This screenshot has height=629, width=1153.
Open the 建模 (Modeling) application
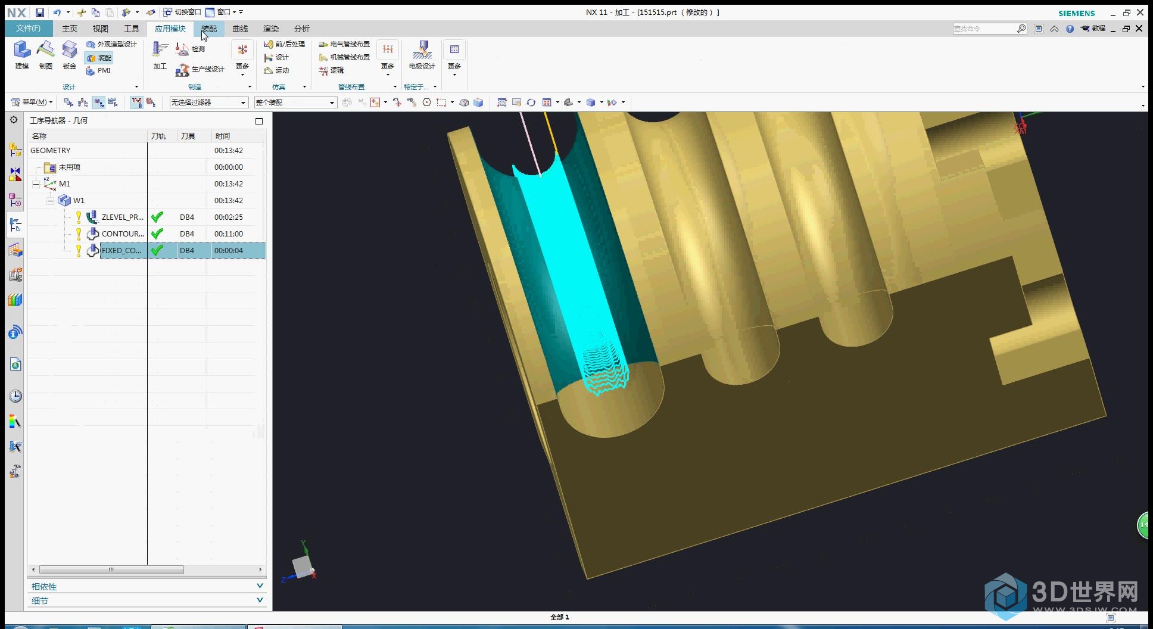tap(22, 55)
